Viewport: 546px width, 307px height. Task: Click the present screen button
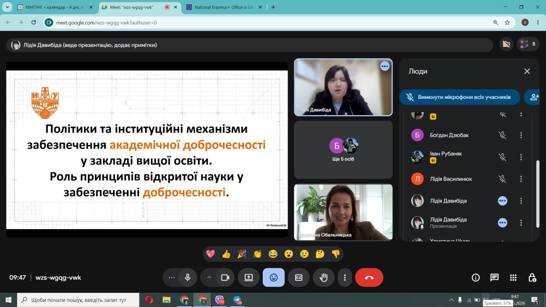point(249,278)
